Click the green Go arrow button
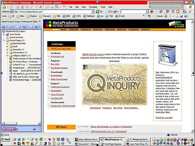Image resolution: width=195 pixels, height=146 pixels. [x=97, y=12]
